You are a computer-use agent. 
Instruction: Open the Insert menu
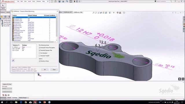(x=29, y=1)
